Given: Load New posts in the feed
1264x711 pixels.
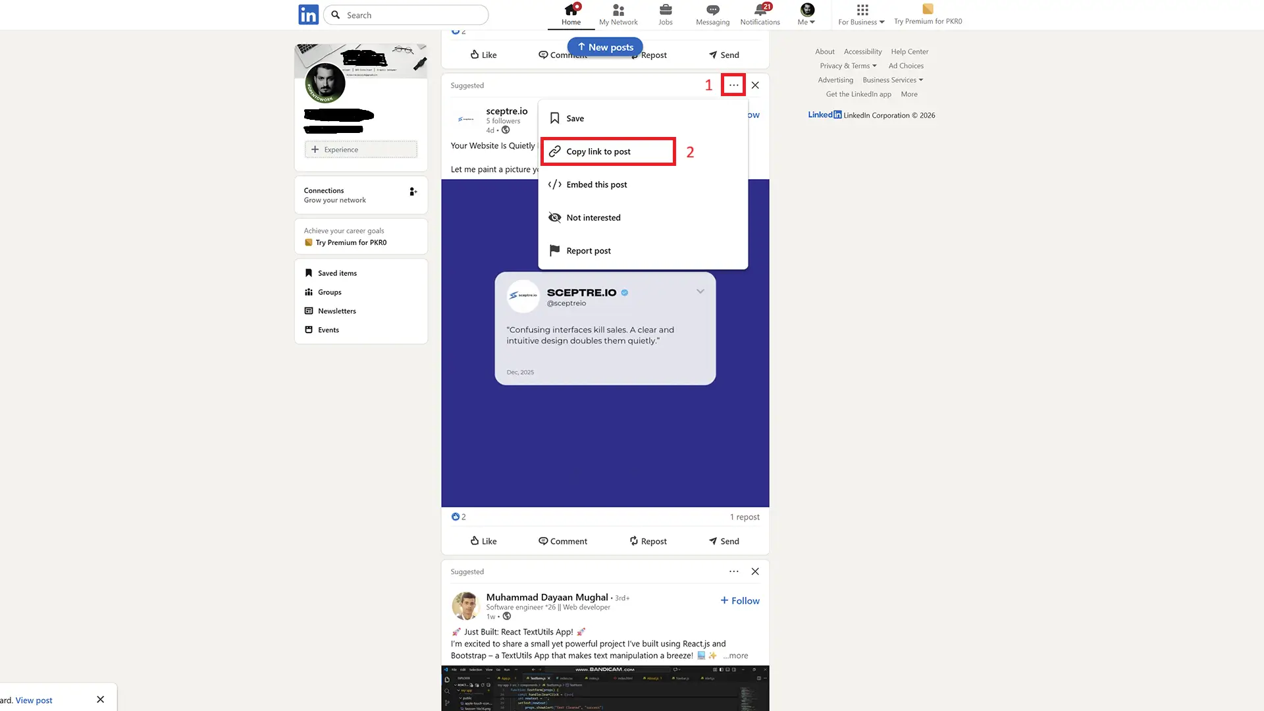Looking at the screenshot, I should tap(605, 47).
